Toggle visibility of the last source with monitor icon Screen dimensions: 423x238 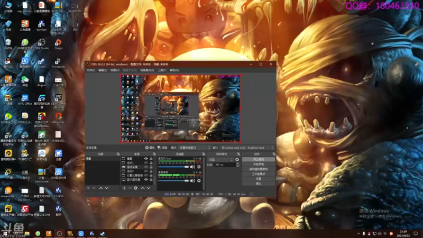point(146,179)
